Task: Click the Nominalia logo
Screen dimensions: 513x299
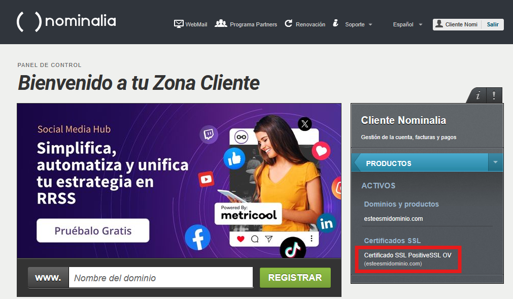Action: click(66, 22)
